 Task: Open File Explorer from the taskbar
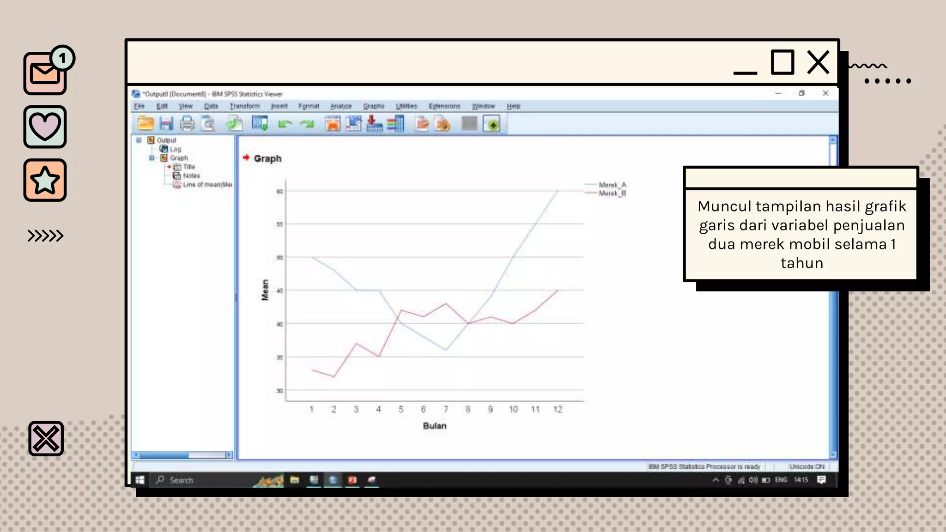point(294,480)
